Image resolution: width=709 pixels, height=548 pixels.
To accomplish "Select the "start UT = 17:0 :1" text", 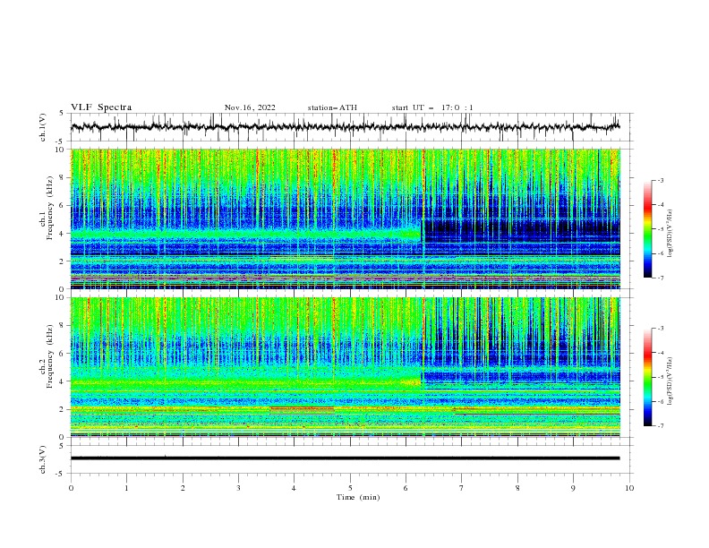I will (x=432, y=107).
